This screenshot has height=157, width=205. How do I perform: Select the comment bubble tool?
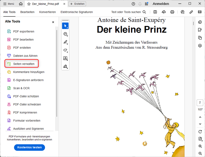(65, 34)
